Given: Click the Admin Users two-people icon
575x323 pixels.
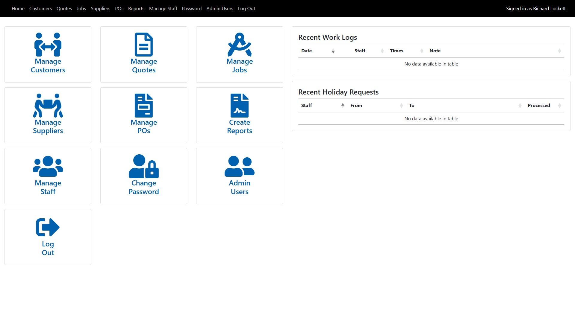Looking at the screenshot, I should pos(240,166).
